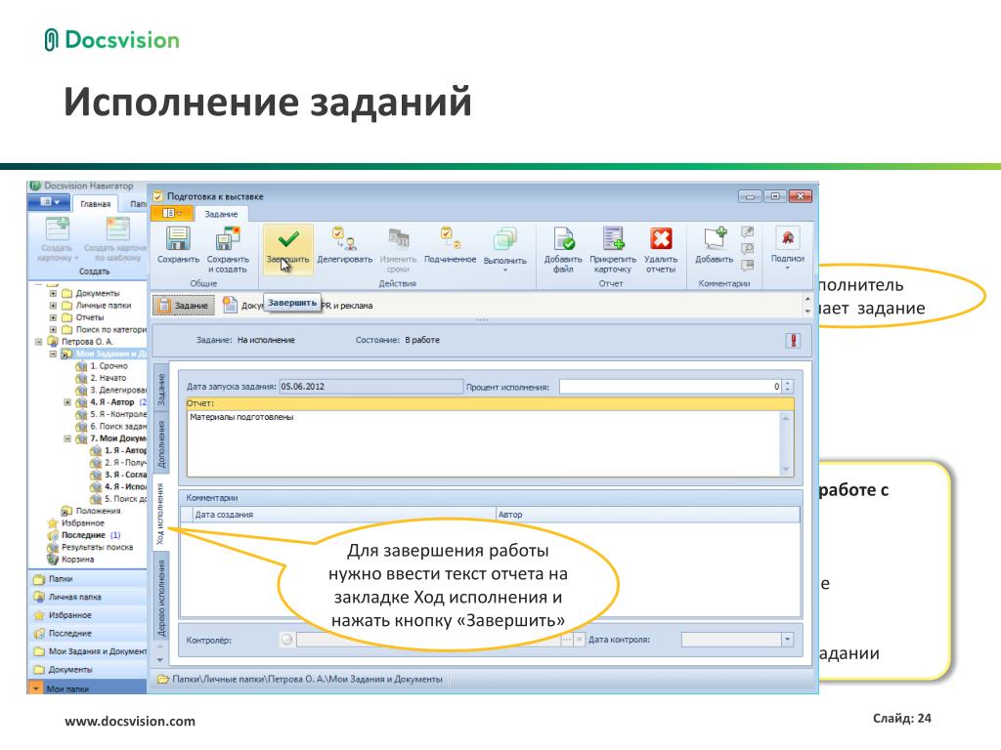Expand Поиск по категориям folder node
The height and width of the screenshot is (750, 1001).
pyautogui.click(x=53, y=330)
